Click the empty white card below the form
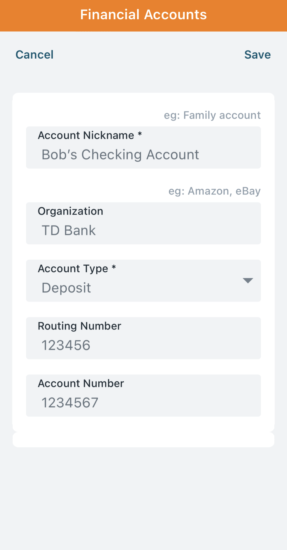The width and height of the screenshot is (287, 550). (143, 440)
